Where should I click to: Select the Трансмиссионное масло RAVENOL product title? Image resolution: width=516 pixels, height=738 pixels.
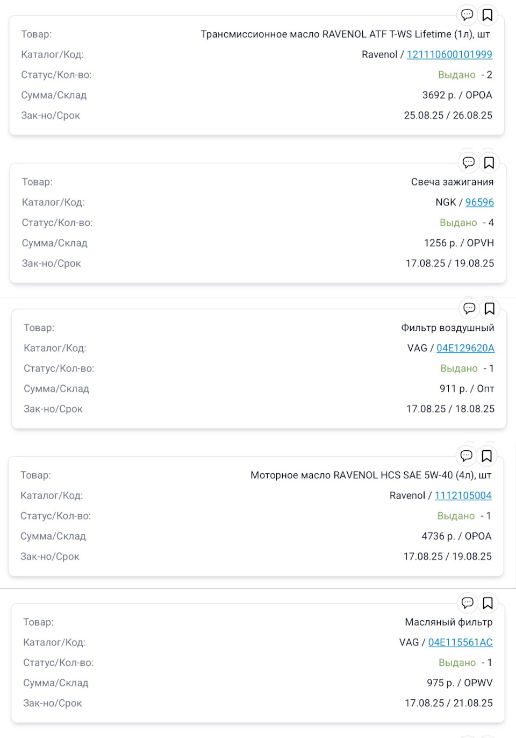[x=345, y=34]
